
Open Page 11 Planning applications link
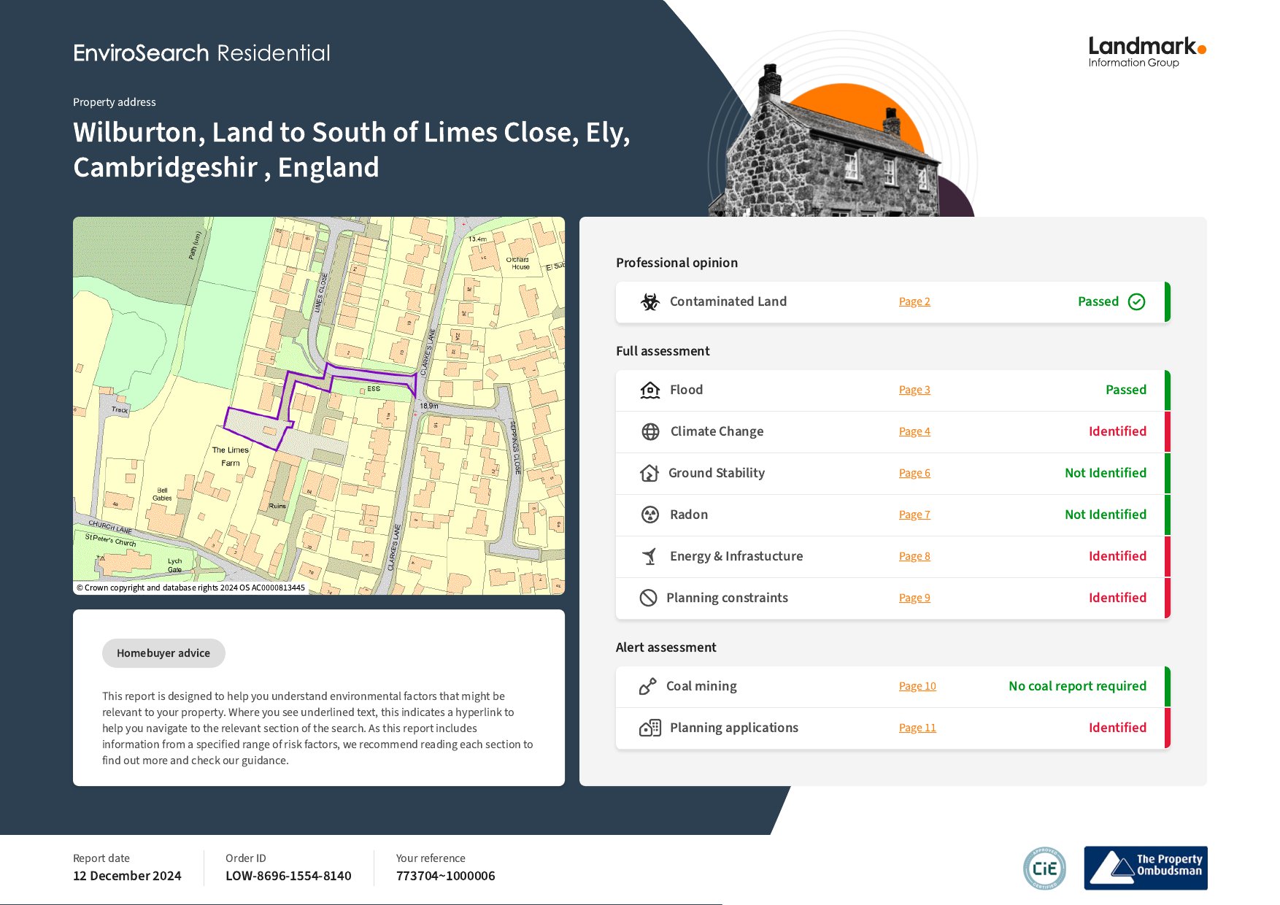point(917,728)
